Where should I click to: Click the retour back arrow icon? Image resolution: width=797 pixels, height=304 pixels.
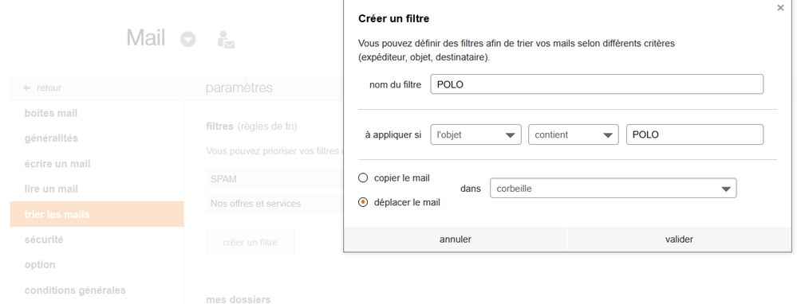point(27,88)
